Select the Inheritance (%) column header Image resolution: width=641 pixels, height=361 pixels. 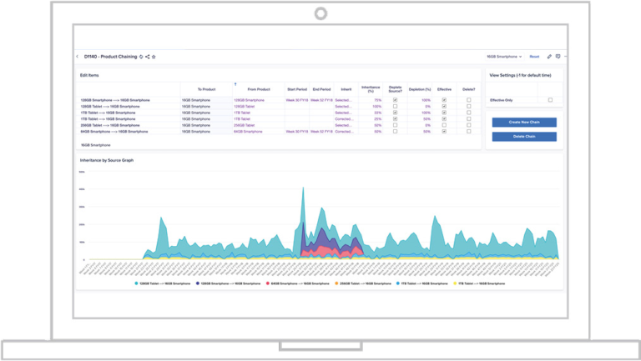[x=371, y=89]
